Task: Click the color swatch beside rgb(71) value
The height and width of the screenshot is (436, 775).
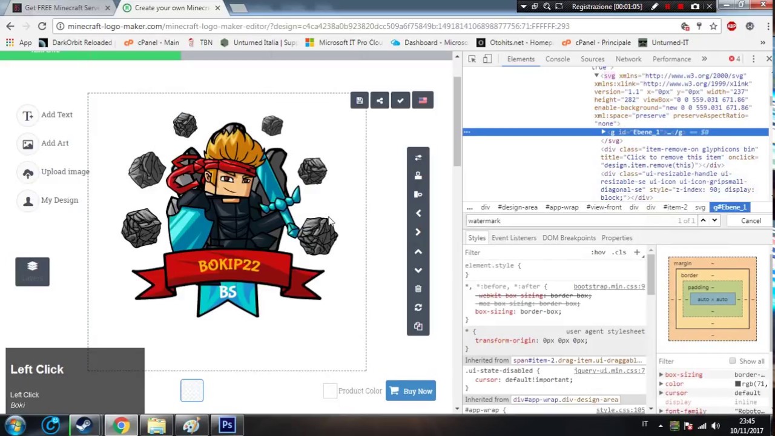Action: [738, 384]
